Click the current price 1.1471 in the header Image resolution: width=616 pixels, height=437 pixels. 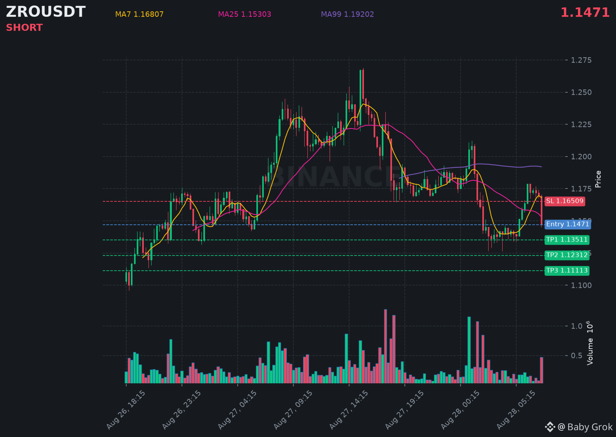pos(585,12)
